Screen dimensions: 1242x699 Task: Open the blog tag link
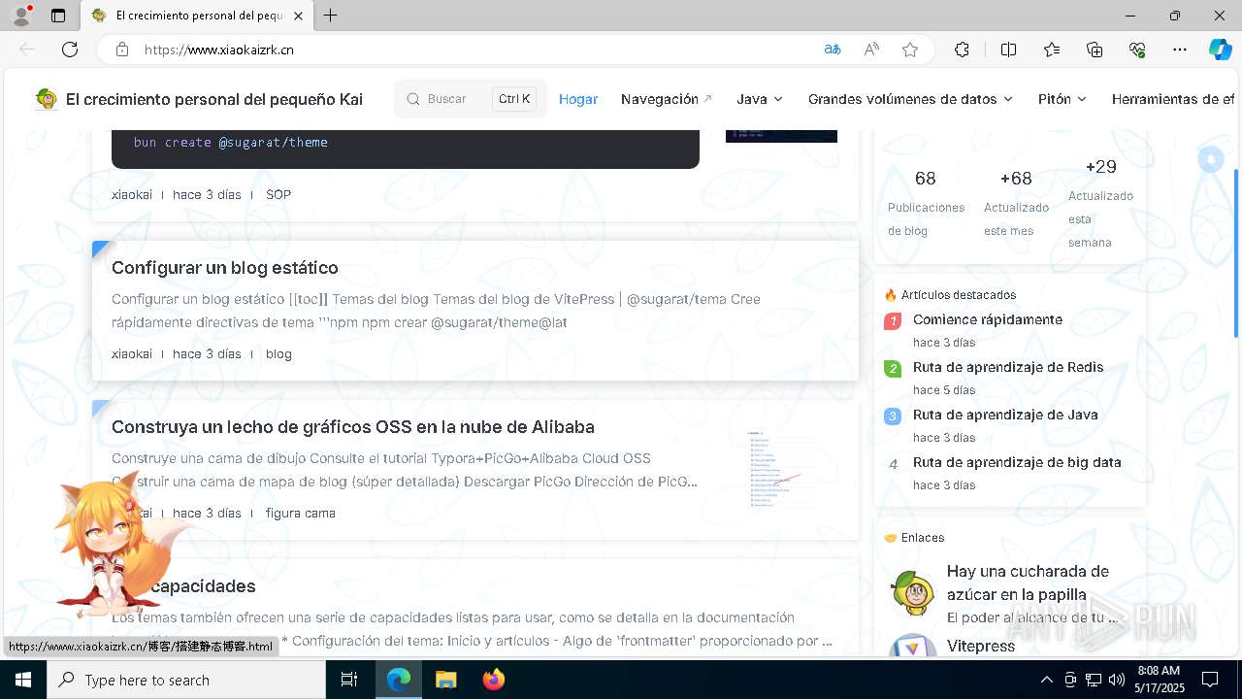pyautogui.click(x=278, y=353)
